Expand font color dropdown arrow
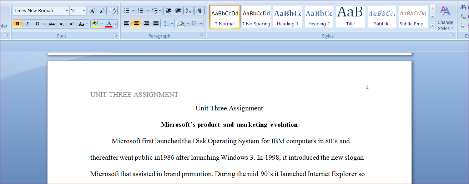The height and width of the screenshot is (184, 469). pyautogui.click(x=115, y=24)
